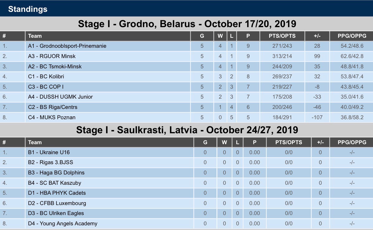
Task: Open team A3 - RGUOR Minsk
Action: [52, 56]
